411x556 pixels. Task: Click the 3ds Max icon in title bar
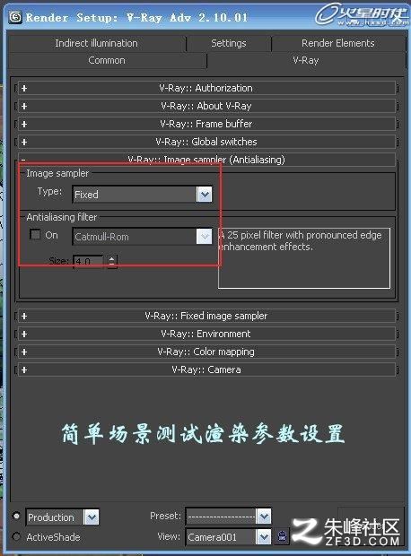[15, 17]
